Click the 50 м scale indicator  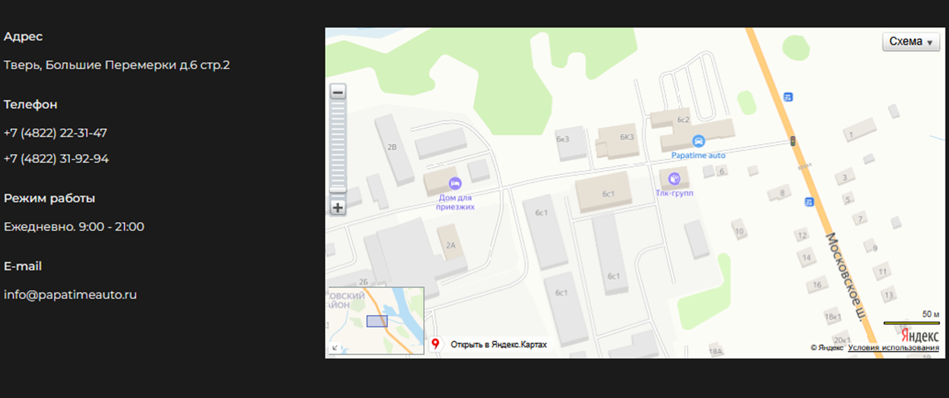pos(912,318)
